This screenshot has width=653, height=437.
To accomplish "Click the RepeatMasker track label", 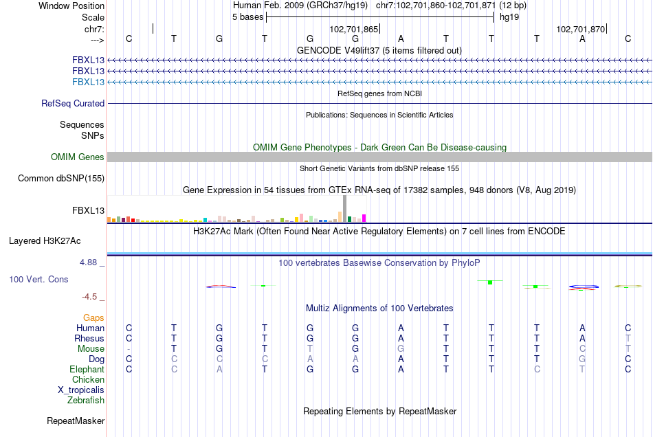I will 76,421.
